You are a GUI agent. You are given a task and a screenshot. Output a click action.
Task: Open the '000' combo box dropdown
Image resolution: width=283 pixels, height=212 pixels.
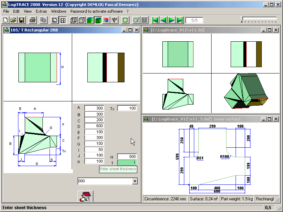pyautogui.click(x=134, y=181)
